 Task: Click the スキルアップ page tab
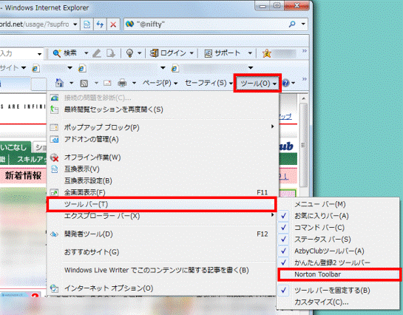(x=31, y=159)
